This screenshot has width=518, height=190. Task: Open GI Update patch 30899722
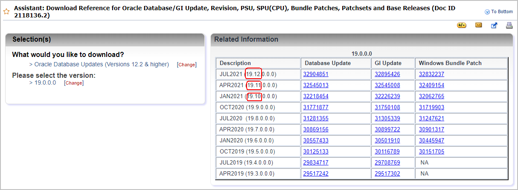(387, 129)
